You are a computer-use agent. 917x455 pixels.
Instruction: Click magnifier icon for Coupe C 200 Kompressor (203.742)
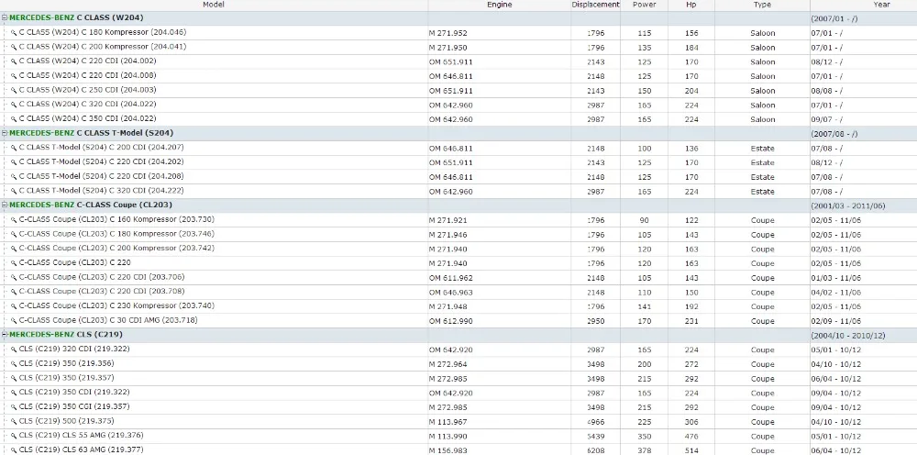[x=14, y=249]
